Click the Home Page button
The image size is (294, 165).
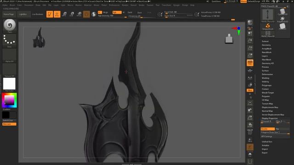[x=9, y=14]
